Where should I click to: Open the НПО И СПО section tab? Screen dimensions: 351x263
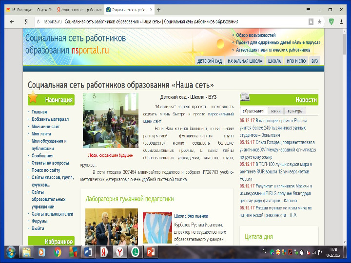pos(296,61)
